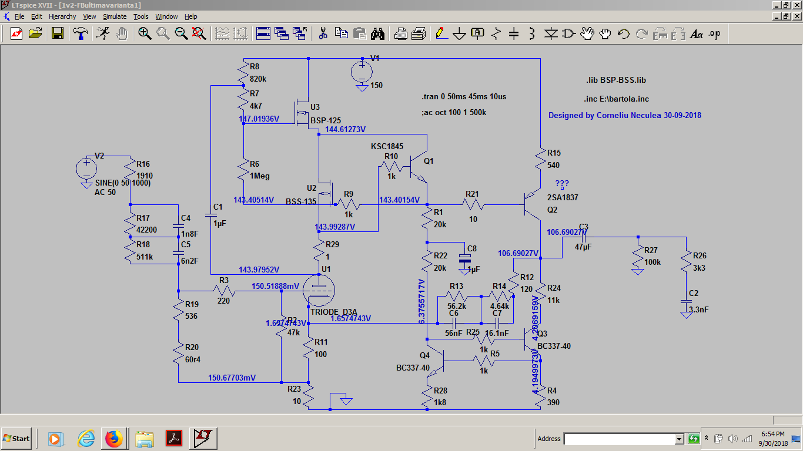Click the LTspice taskbar button
This screenshot has width=803, height=451.
coord(204,438)
